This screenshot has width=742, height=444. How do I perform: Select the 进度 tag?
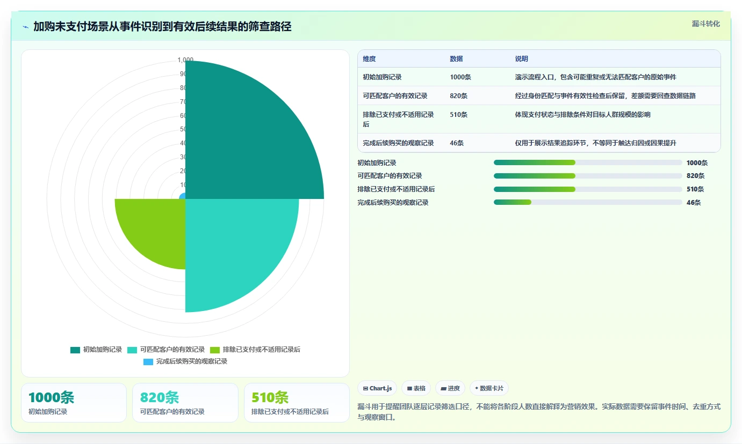click(450, 388)
